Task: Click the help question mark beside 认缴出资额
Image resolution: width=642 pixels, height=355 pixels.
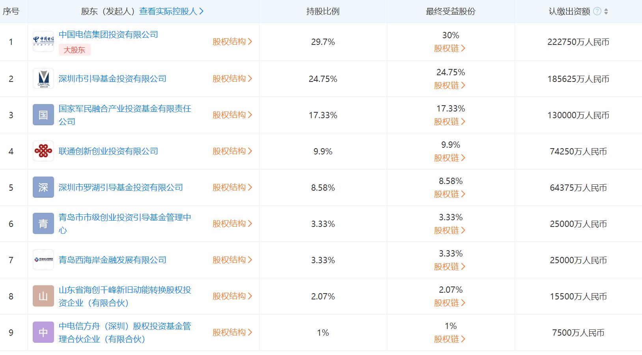Action: pyautogui.click(x=597, y=11)
